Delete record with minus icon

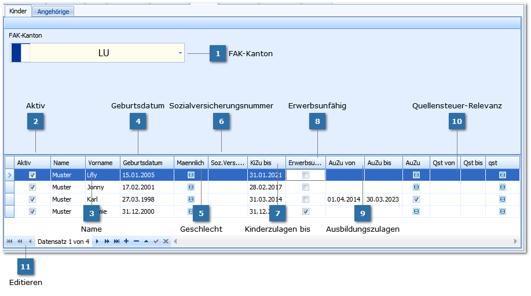pyautogui.click(x=136, y=241)
